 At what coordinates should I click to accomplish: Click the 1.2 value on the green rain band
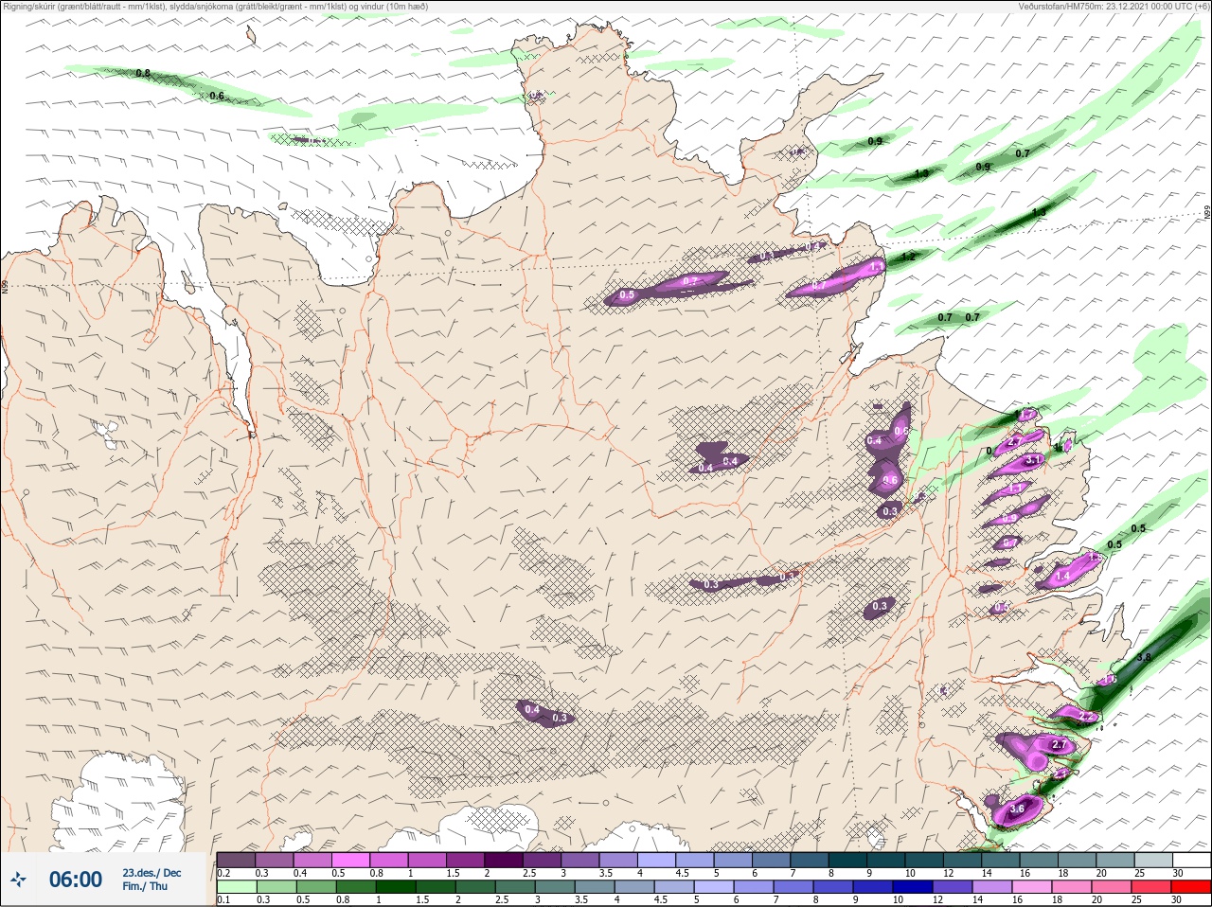click(x=908, y=257)
